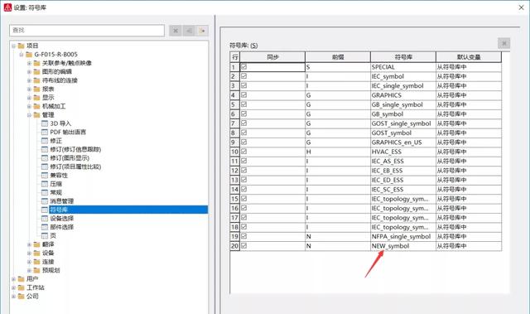This screenshot has width=530, height=314.
Task: Open the 部件选择 settings item
Action: pos(61,227)
